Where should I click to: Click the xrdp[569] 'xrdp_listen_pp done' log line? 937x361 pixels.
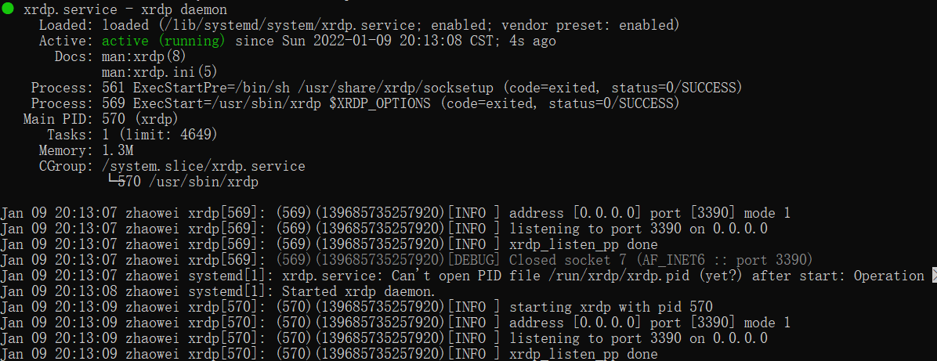coord(329,244)
